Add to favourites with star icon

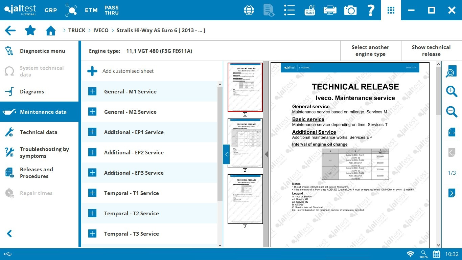[x=30, y=30]
